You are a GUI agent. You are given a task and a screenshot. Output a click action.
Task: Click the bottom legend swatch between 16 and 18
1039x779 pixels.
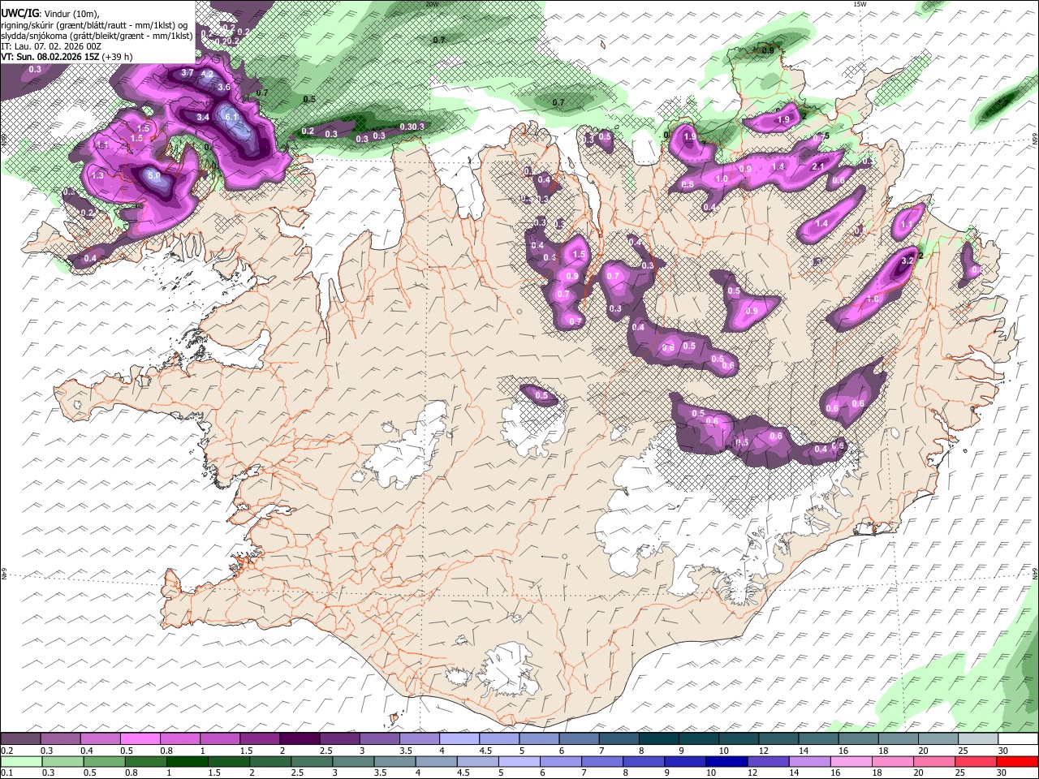tap(850, 761)
